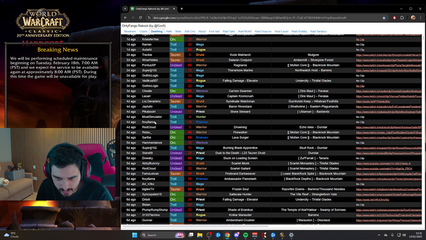
Task: Select the Deathlog sheet tab
Action: point(156,31)
